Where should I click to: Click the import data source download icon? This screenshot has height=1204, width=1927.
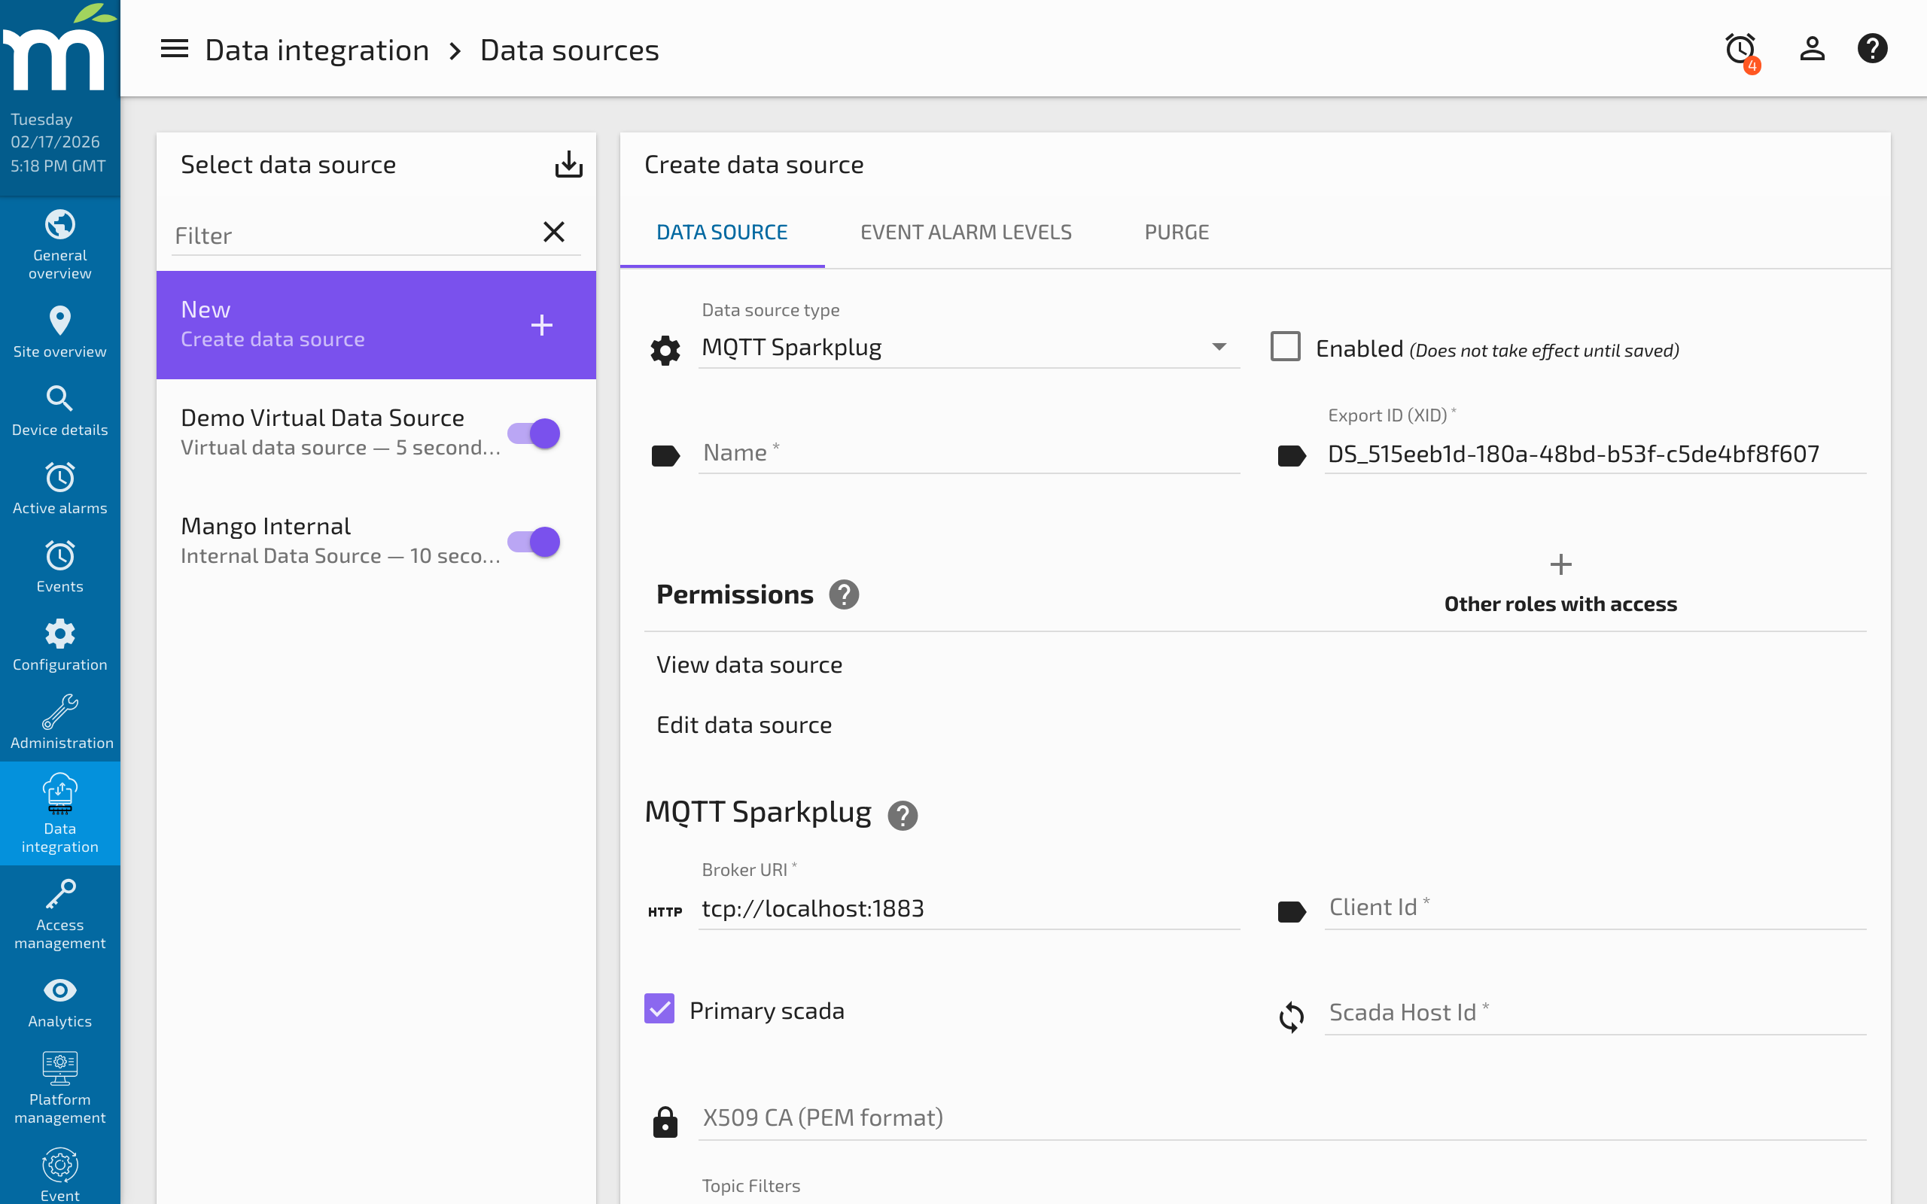point(568,164)
